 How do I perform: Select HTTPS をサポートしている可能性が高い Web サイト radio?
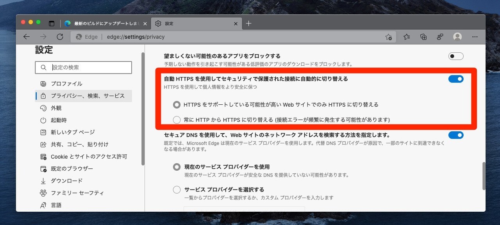coord(177,105)
